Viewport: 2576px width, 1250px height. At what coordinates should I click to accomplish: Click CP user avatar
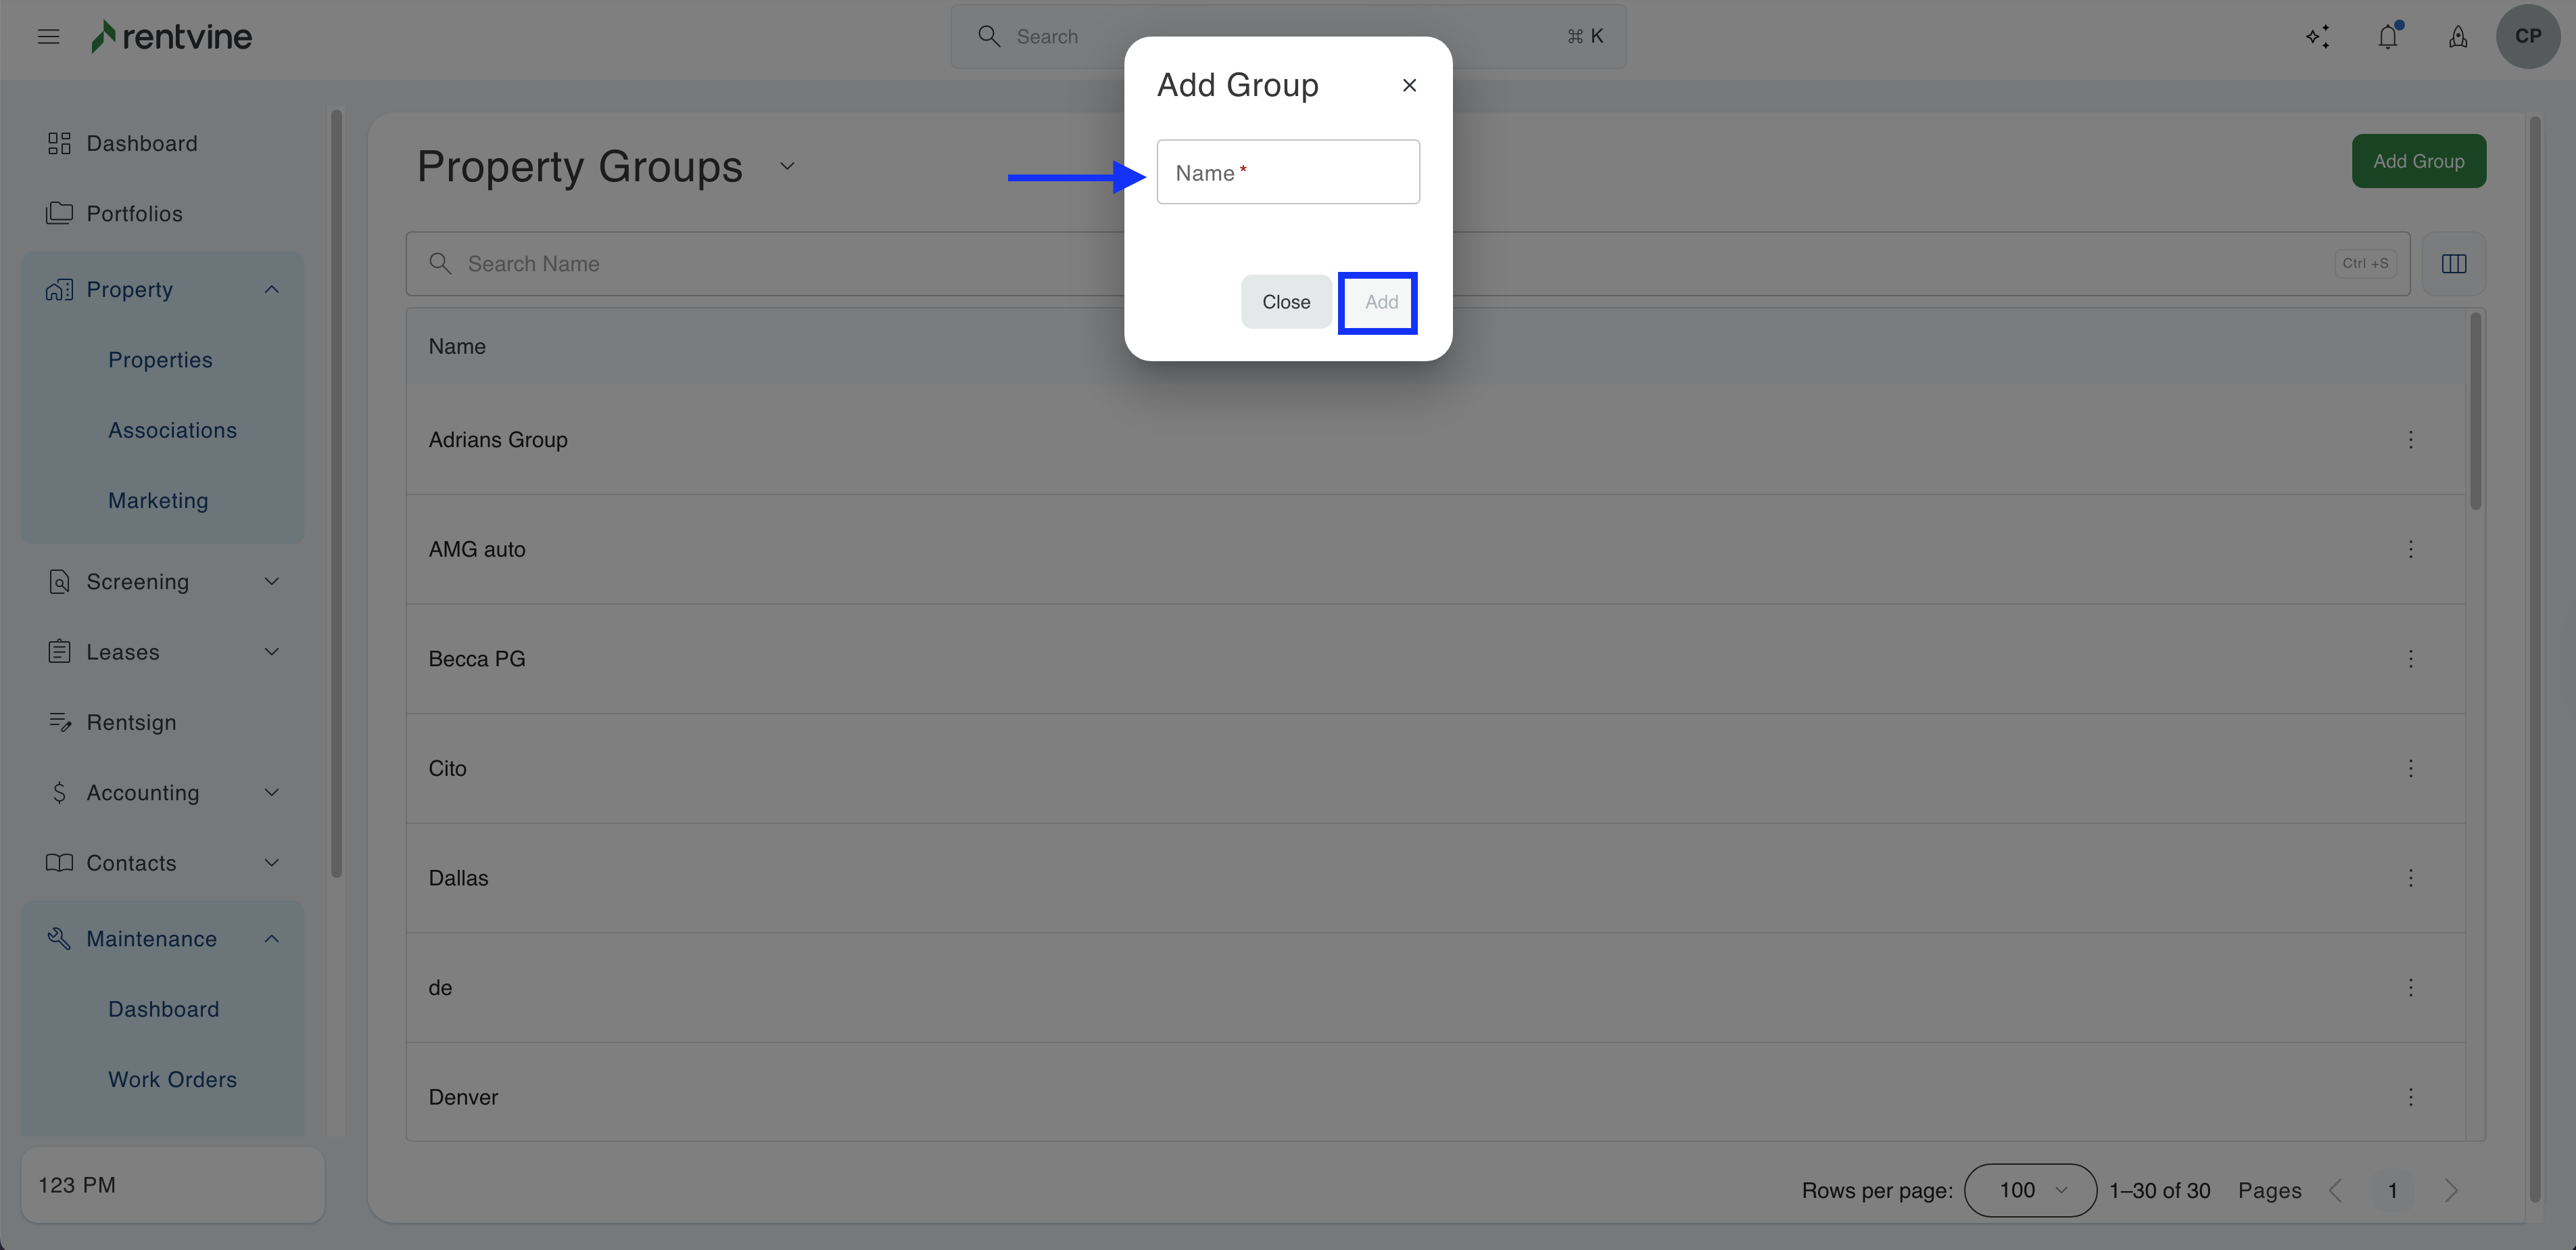pos(2527,36)
